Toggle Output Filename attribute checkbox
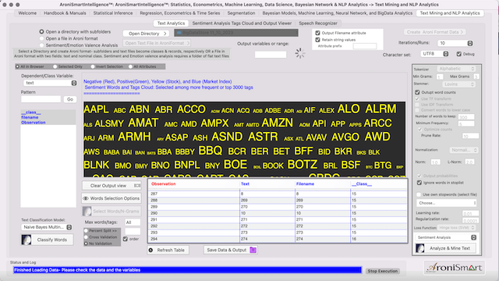Image resolution: width=499 pixels, height=281 pixels. click(x=317, y=33)
